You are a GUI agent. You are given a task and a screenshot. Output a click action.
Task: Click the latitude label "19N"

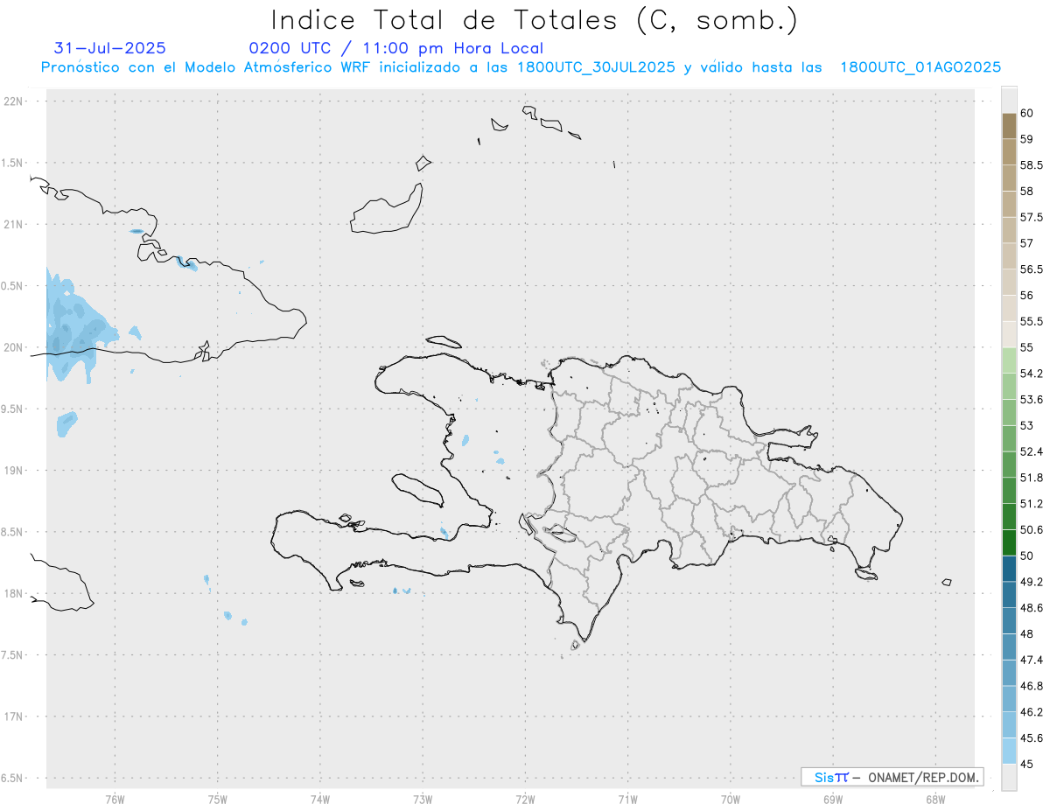(x=15, y=471)
